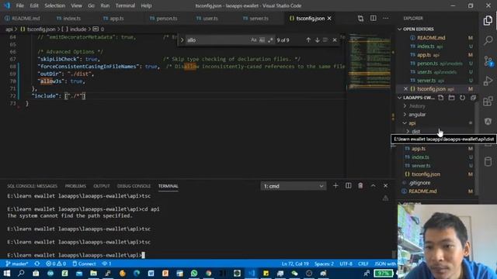Viewport: 497px width, 279px height.
Task: Open the Terminal menu
Action: [x=125, y=5]
